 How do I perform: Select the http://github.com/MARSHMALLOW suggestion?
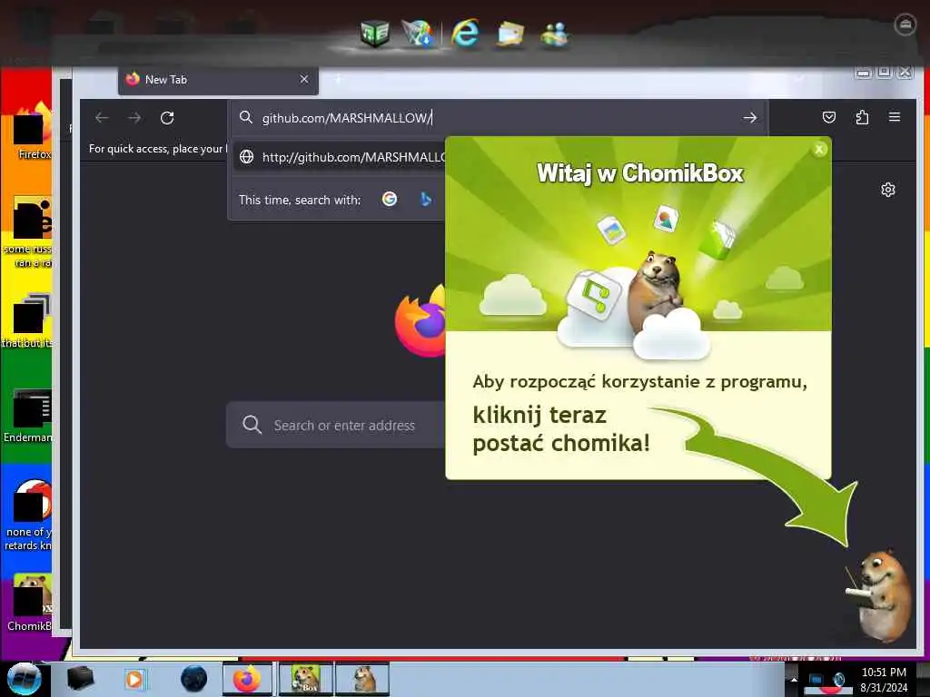[341, 157]
